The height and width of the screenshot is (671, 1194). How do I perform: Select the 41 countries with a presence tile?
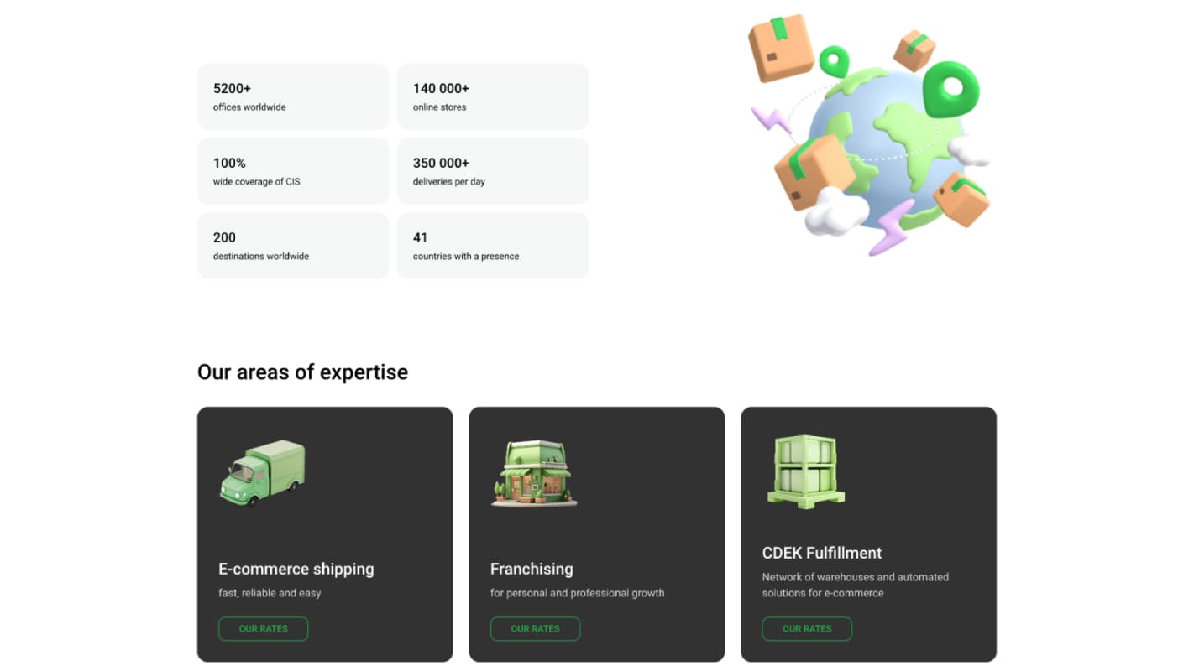492,246
